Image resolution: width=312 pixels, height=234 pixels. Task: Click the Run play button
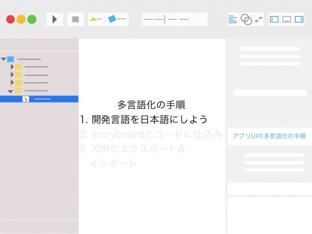tap(54, 20)
